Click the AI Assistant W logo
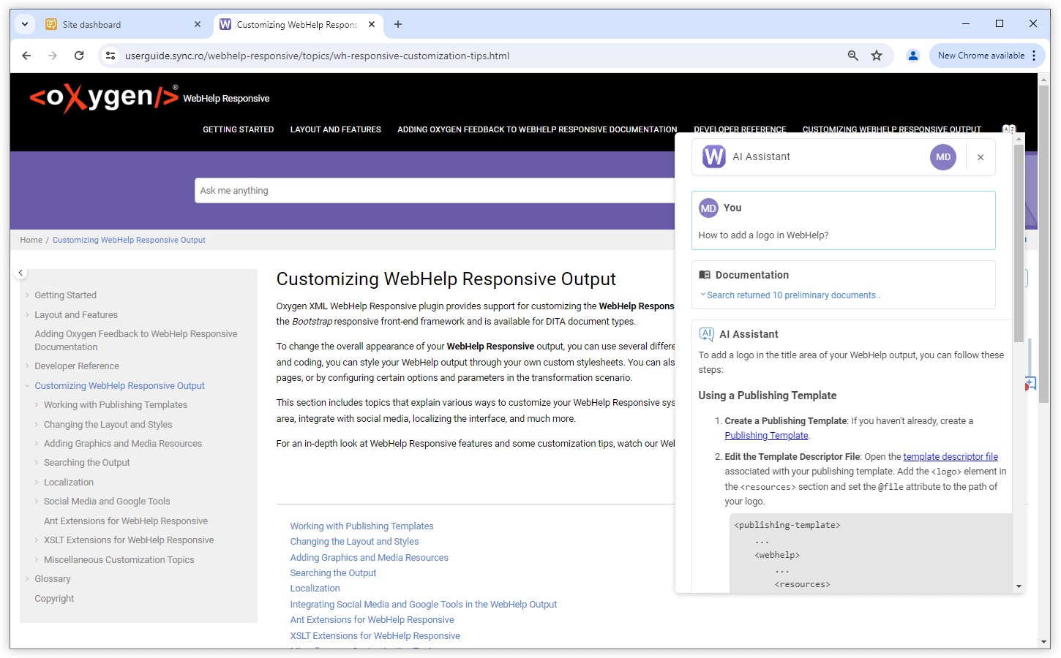 tap(714, 156)
